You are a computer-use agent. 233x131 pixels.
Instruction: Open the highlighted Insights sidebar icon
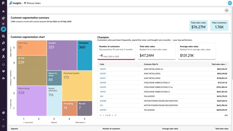[x=3, y=29]
